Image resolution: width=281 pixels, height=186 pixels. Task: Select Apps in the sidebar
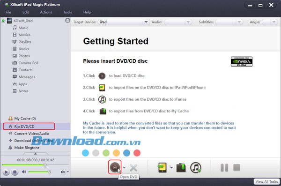(22, 84)
